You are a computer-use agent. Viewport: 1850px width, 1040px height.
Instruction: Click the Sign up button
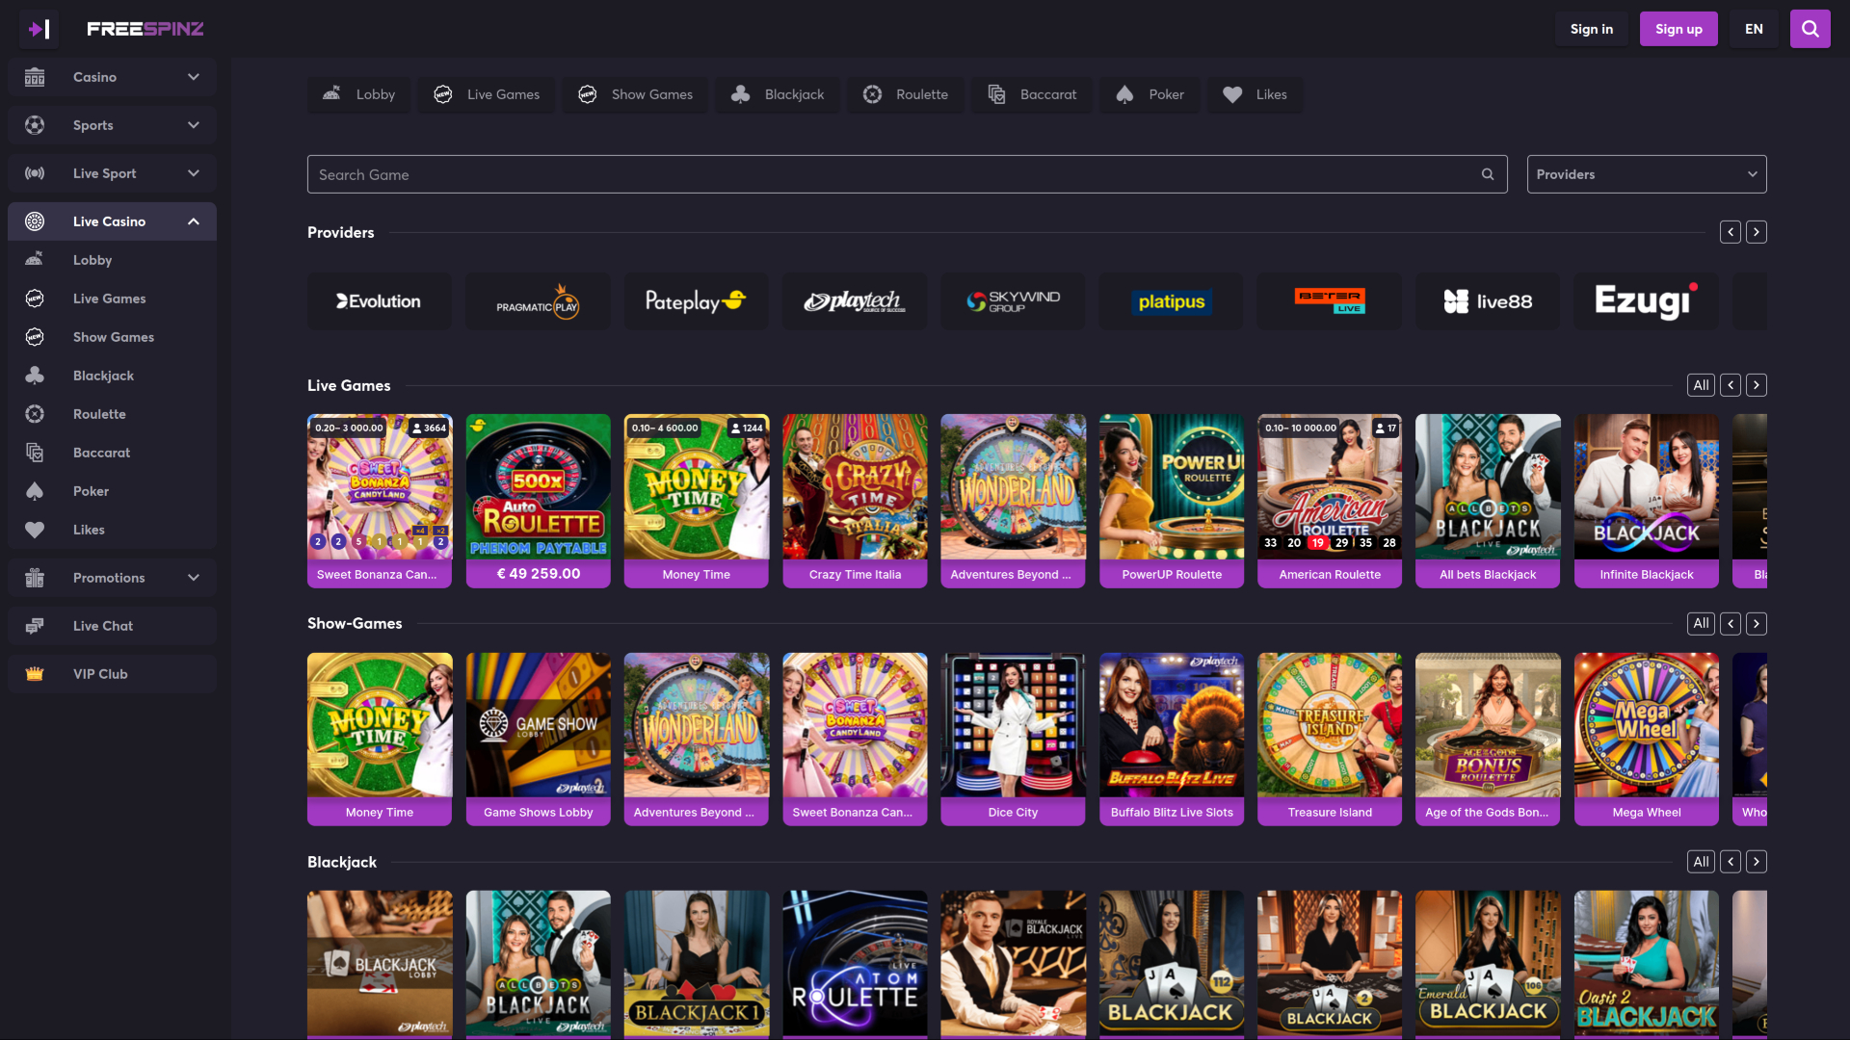(x=1678, y=28)
